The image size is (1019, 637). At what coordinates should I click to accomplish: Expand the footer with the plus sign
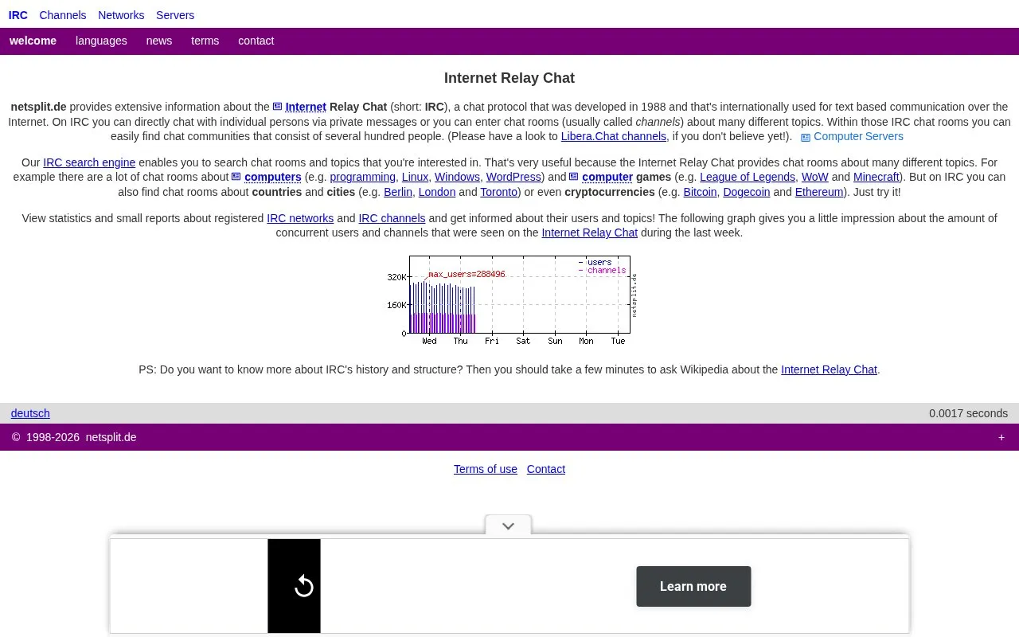click(x=1001, y=437)
